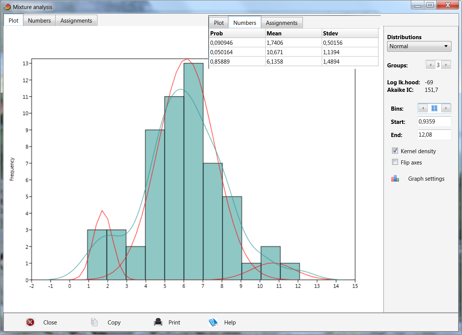Screen dimensions: 462x335
Task: Decrease Groups with left arrow
Action: pyautogui.click(x=430, y=65)
